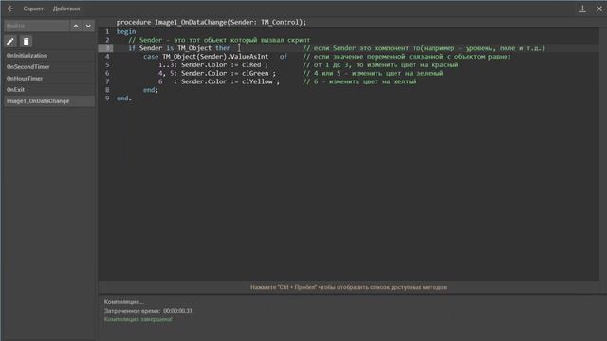Focus the Найти search field
607x341 pixels.
pos(37,26)
